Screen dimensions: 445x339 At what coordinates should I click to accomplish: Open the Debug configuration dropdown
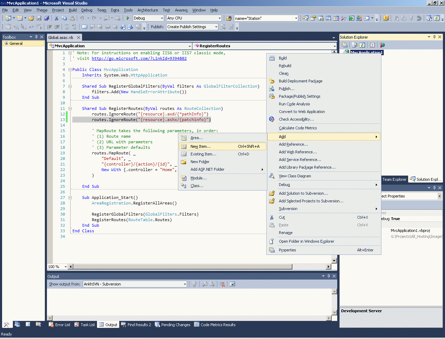(162, 18)
